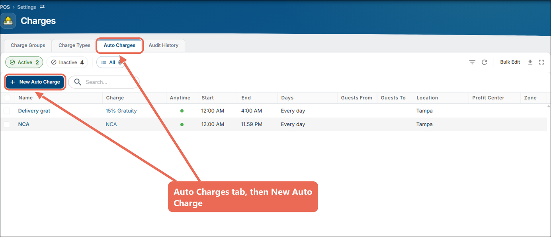551x237 pixels.
Task: Click Delivery grat's 12:00 AM start cell
Action: tap(213, 111)
